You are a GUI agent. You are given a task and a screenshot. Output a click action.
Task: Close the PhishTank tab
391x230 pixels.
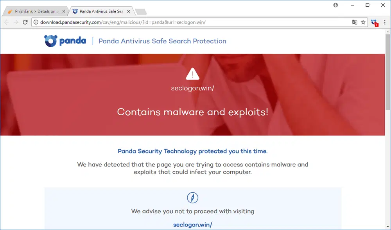(64, 11)
